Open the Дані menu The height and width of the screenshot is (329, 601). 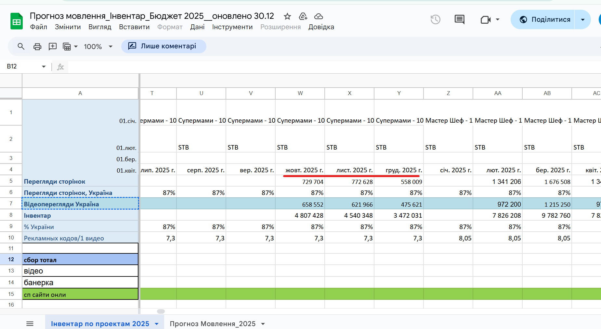pyautogui.click(x=197, y=27)
